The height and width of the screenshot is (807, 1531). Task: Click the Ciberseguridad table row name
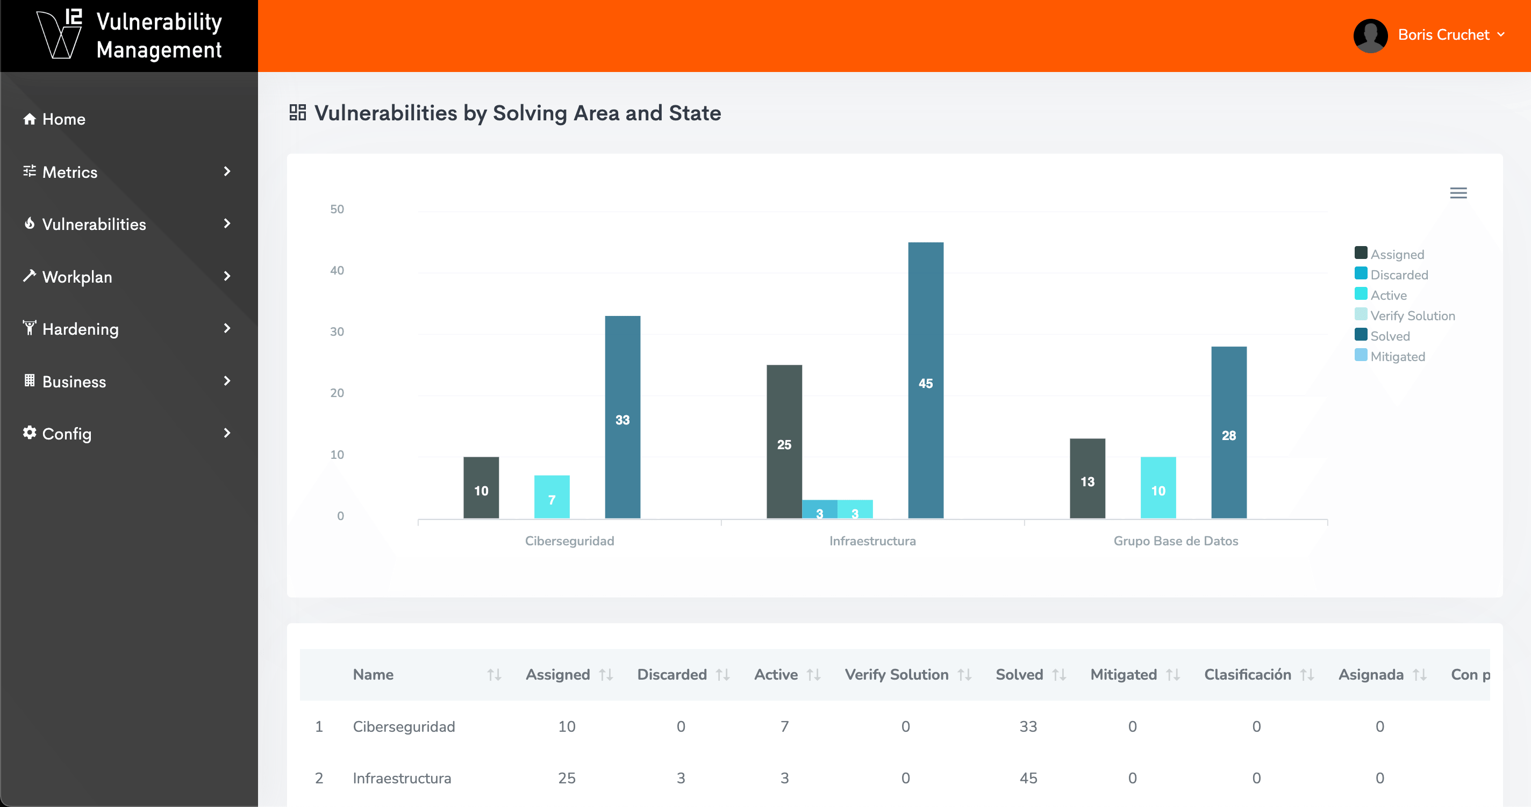pos(404,726)
